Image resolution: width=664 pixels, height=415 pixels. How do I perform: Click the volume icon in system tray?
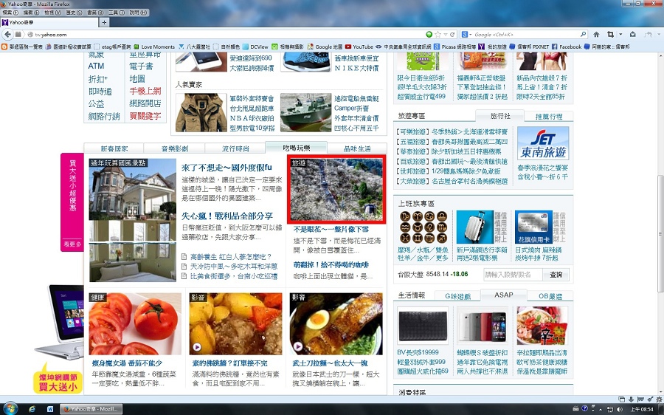(620, 409)
